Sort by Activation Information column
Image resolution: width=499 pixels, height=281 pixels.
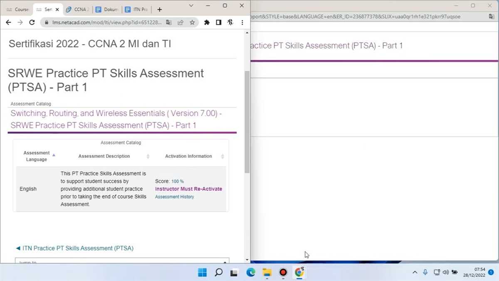pyautogui.click(x=222, y=157)
